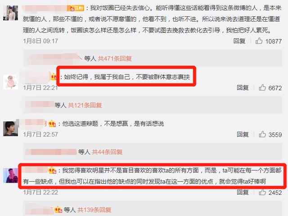Viewport: 288px width, 216px height.
Task: Expand the 共121条回复 thread
Action: (85, 105)
